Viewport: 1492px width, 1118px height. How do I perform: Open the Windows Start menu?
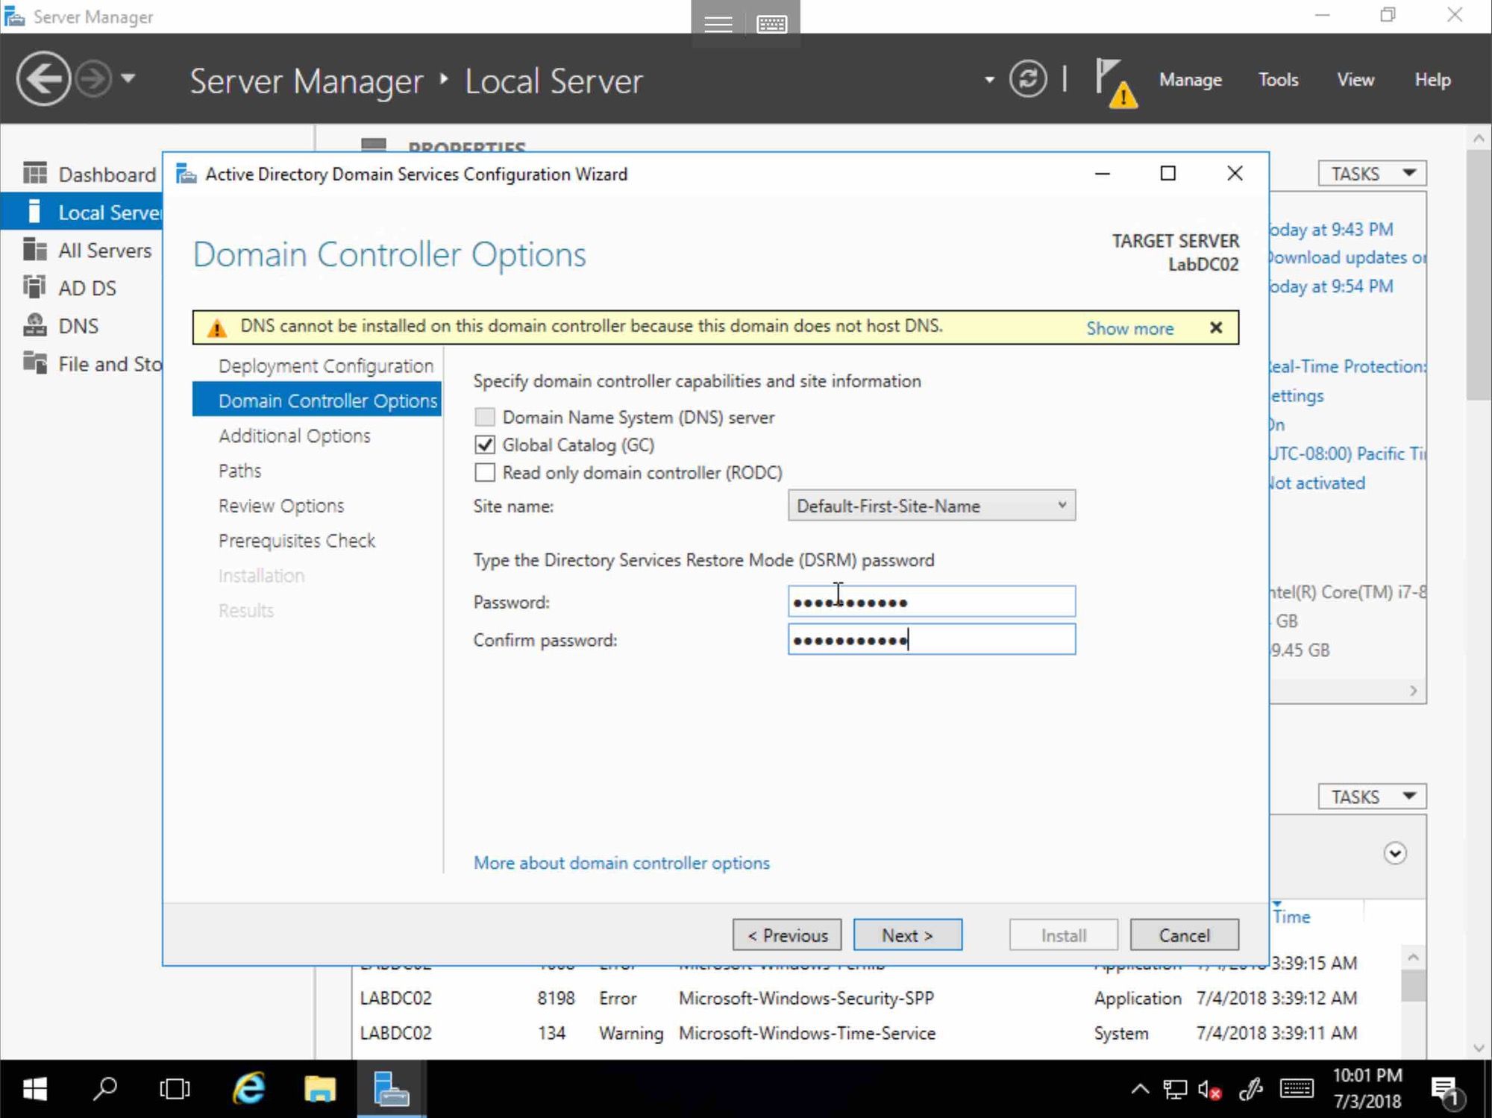click(x=34, y=1089)
